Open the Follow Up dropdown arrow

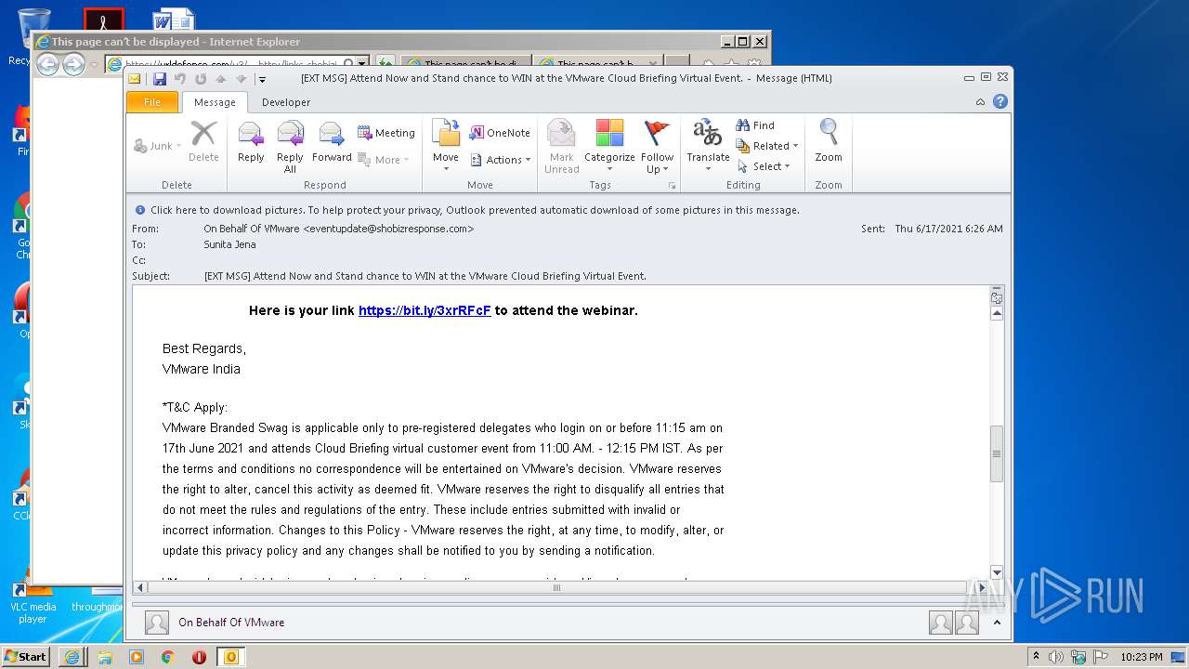[665, 170]
